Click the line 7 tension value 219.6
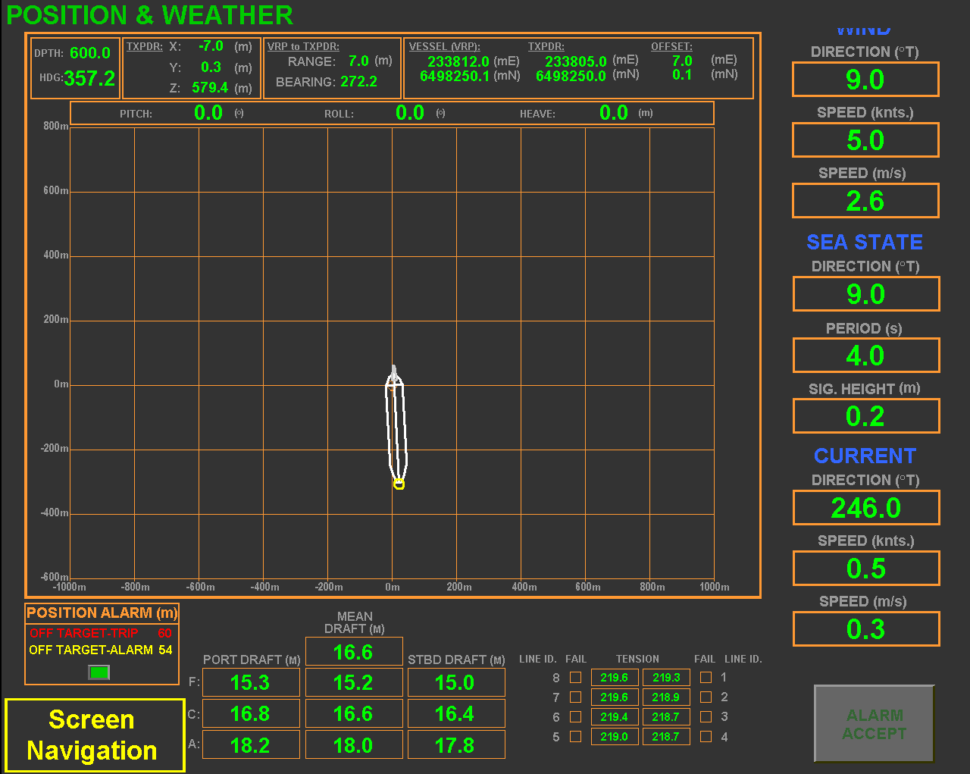The image size is (970, 774). (x=614, y=697)
